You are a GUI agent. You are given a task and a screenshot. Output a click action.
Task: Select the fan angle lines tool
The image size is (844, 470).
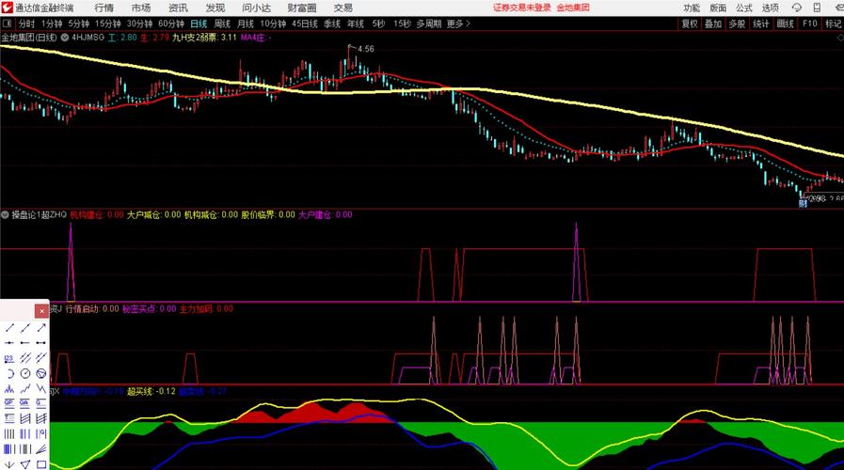(40, 448)
